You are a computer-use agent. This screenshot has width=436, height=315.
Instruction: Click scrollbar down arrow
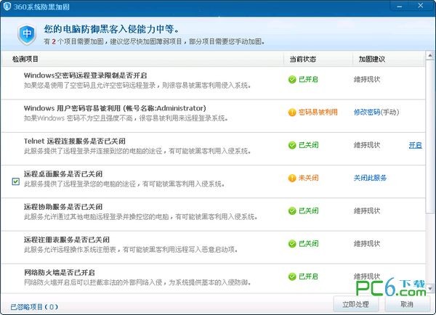(x=430, y=289)
